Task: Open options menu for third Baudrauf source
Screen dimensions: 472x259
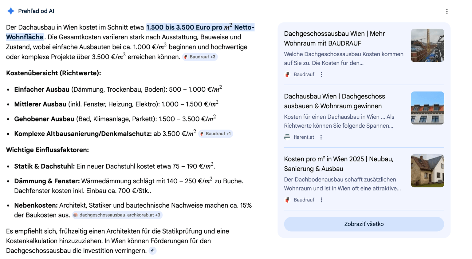Action: 321,200
